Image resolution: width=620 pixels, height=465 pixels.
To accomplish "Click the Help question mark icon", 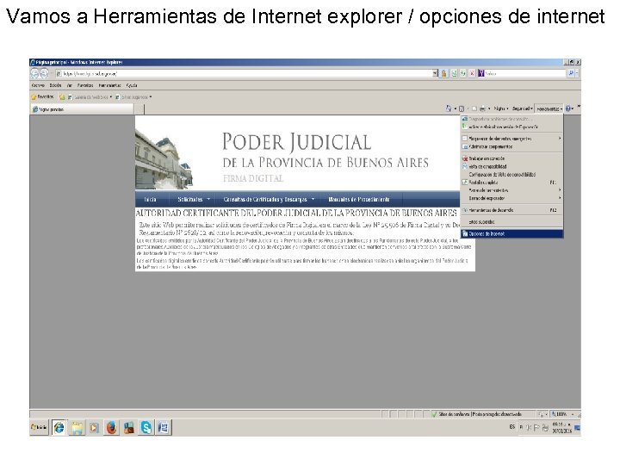I will [x=568, y=108].
